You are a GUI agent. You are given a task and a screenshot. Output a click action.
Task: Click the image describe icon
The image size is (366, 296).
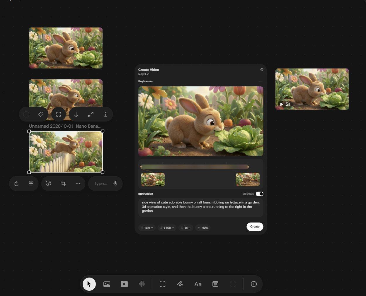click(x=31, y=184)
